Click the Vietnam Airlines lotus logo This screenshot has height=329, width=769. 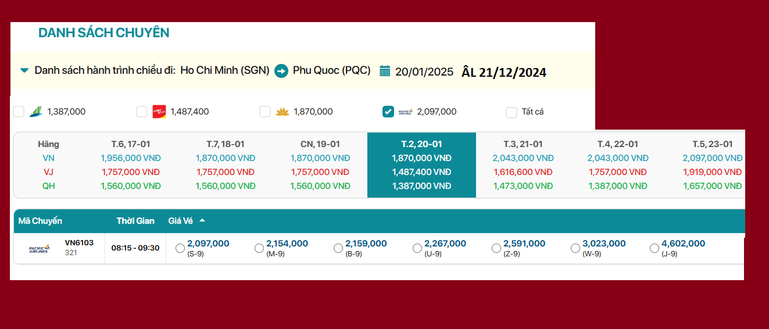[x=282, y=112]
